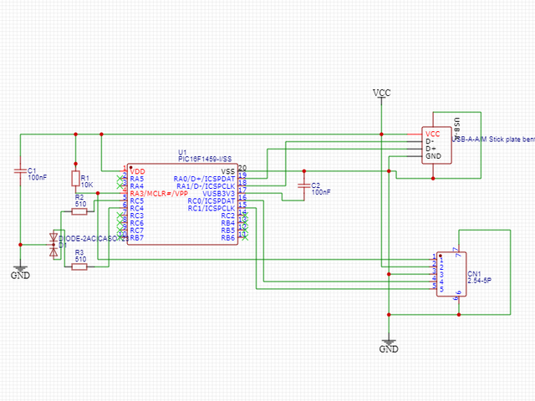Click the R2 resistor symbol

[80, 211]
